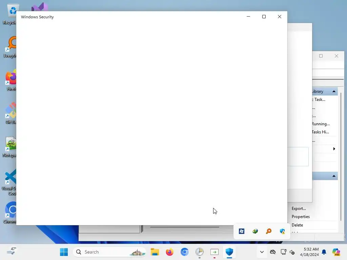Click the Task... action in Task Scheduler

pos(319,100)
